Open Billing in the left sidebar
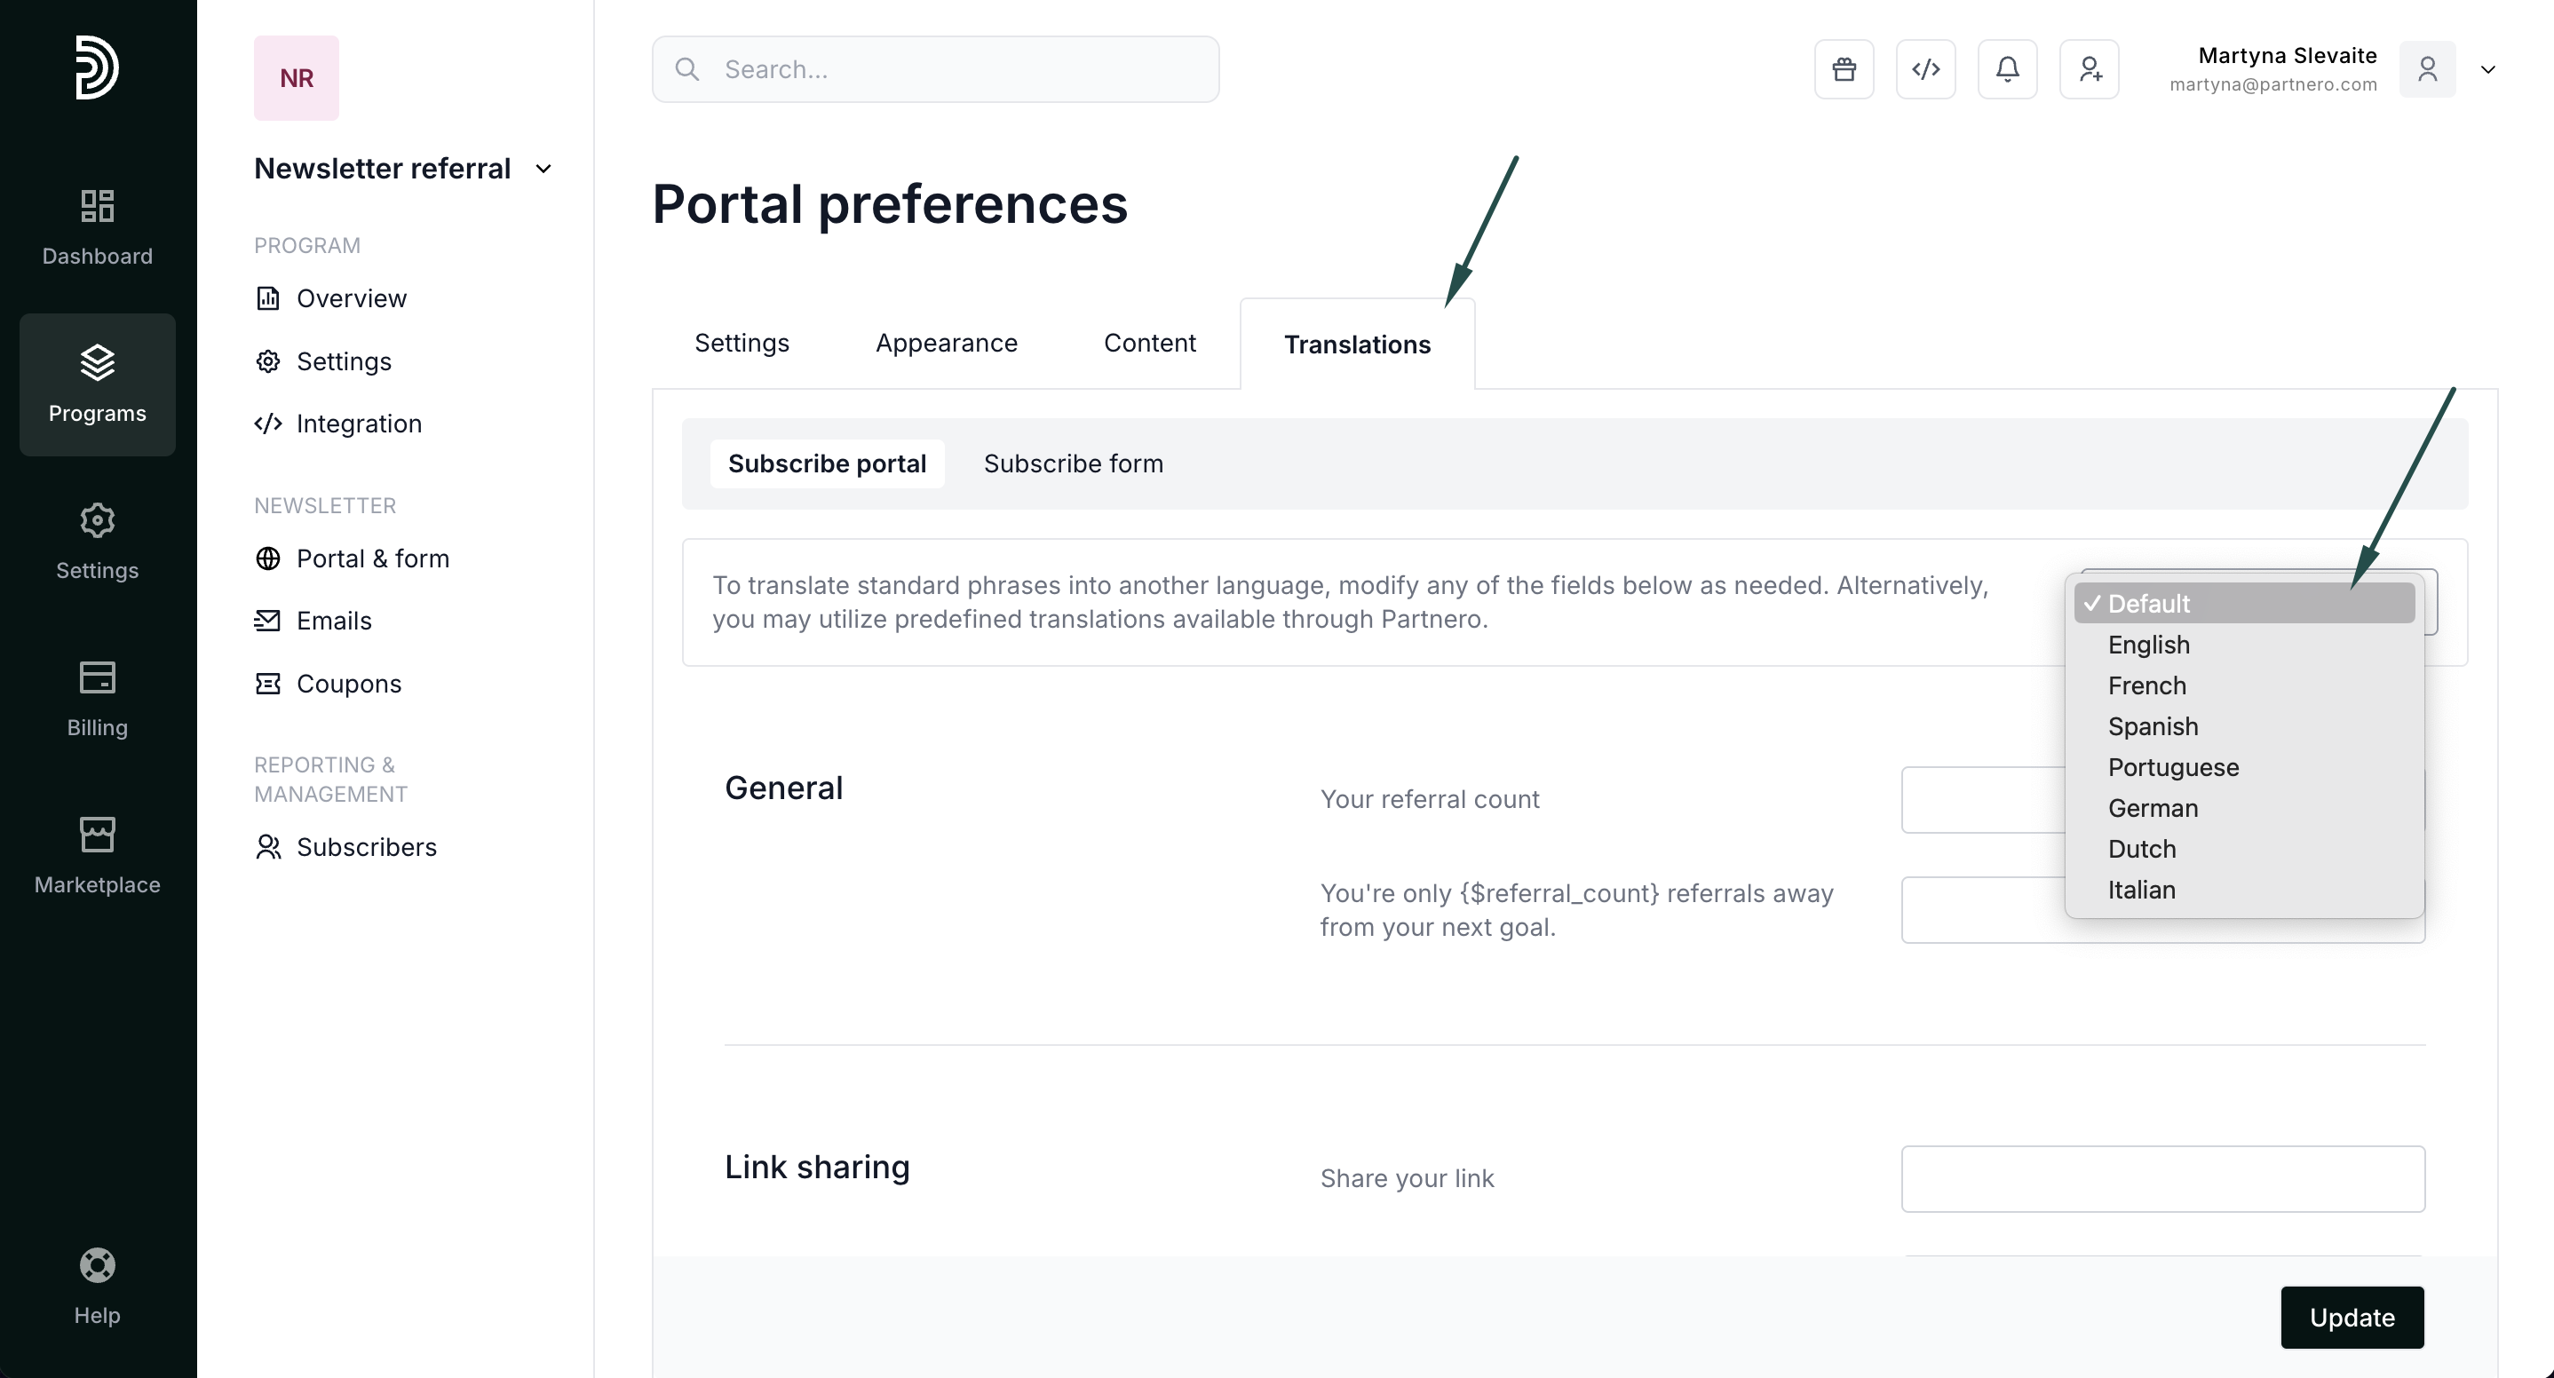 97,699
